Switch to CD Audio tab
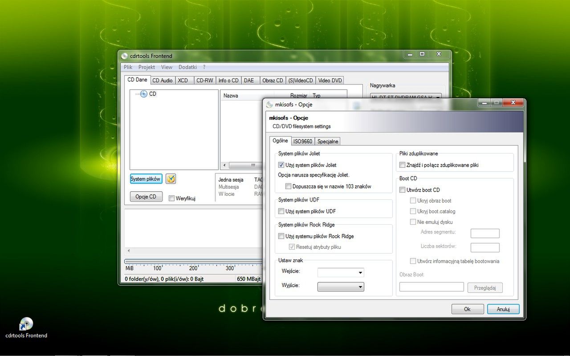Viewport: 570px width, 356px height. click(162, 81)
